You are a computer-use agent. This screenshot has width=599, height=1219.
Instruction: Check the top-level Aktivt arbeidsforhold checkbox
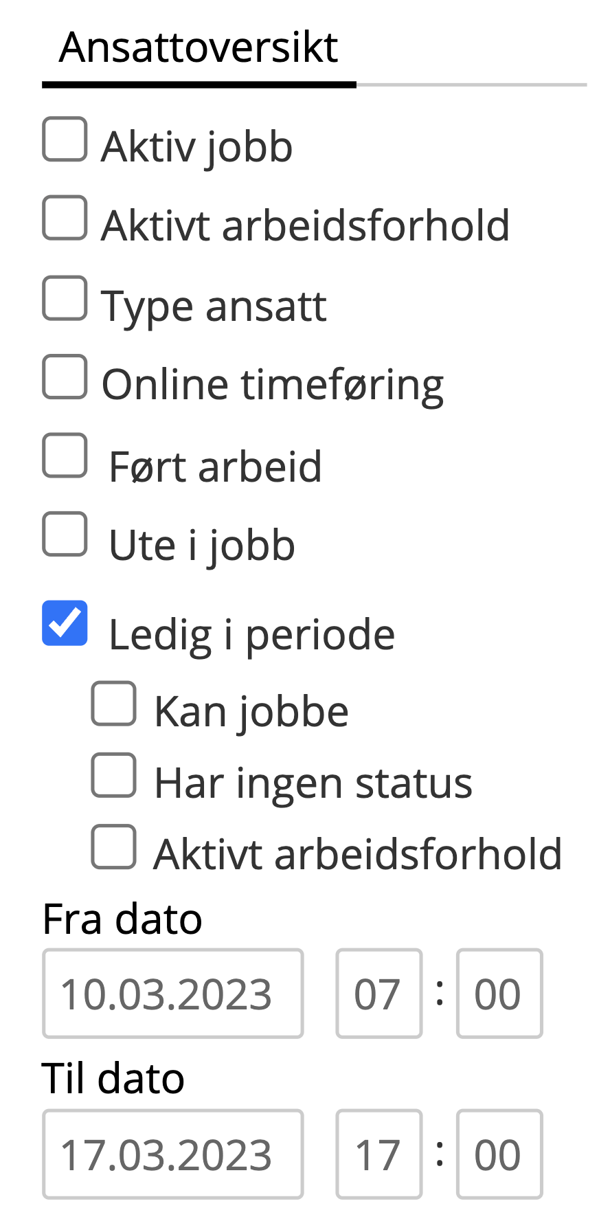pyautogui.click(x=65, y=219)
